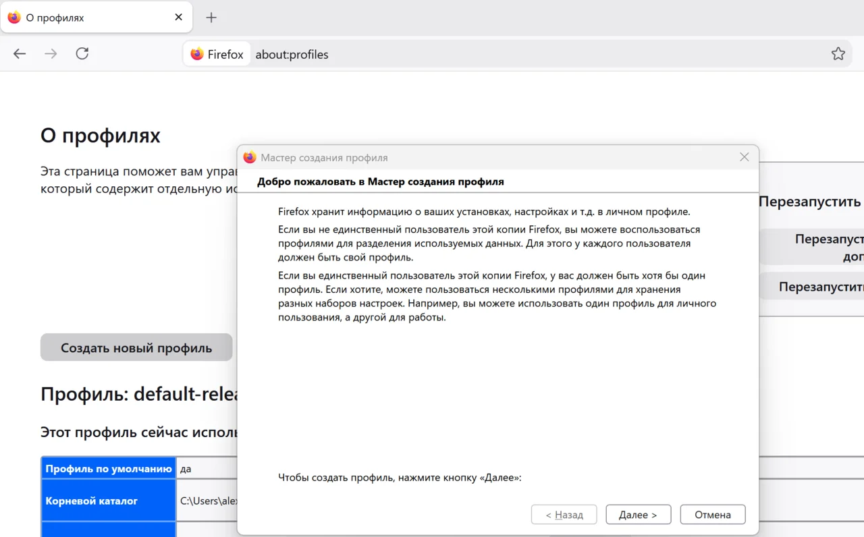The height and width of the screenshot is (537, 864).
Task: Click the wizard title bar Firefox icon
Action: click(x=250, y=157)
